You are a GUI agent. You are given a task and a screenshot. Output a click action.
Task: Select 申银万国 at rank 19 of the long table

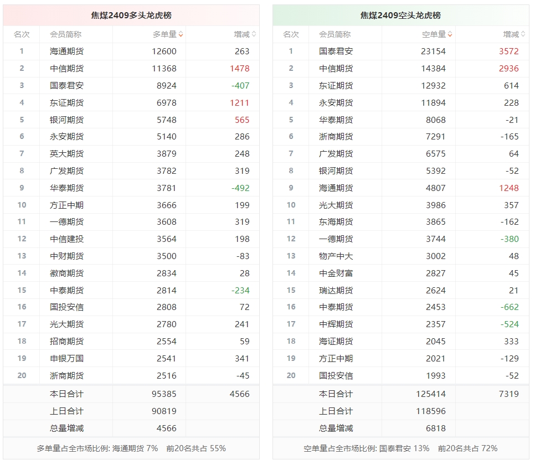tap(66, 359)
